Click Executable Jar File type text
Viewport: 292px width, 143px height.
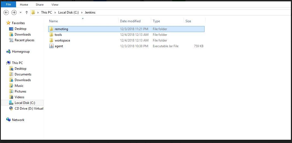click(x=166, y=46)
